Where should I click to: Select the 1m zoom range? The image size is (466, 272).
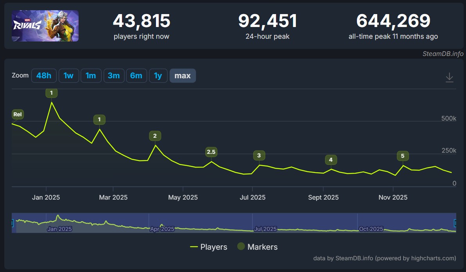91,76
